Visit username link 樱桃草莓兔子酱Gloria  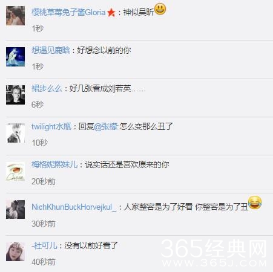[68, 13]
